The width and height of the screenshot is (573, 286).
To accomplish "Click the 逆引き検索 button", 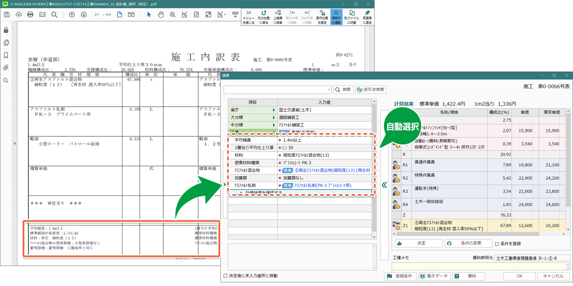I will pos(371,89).
